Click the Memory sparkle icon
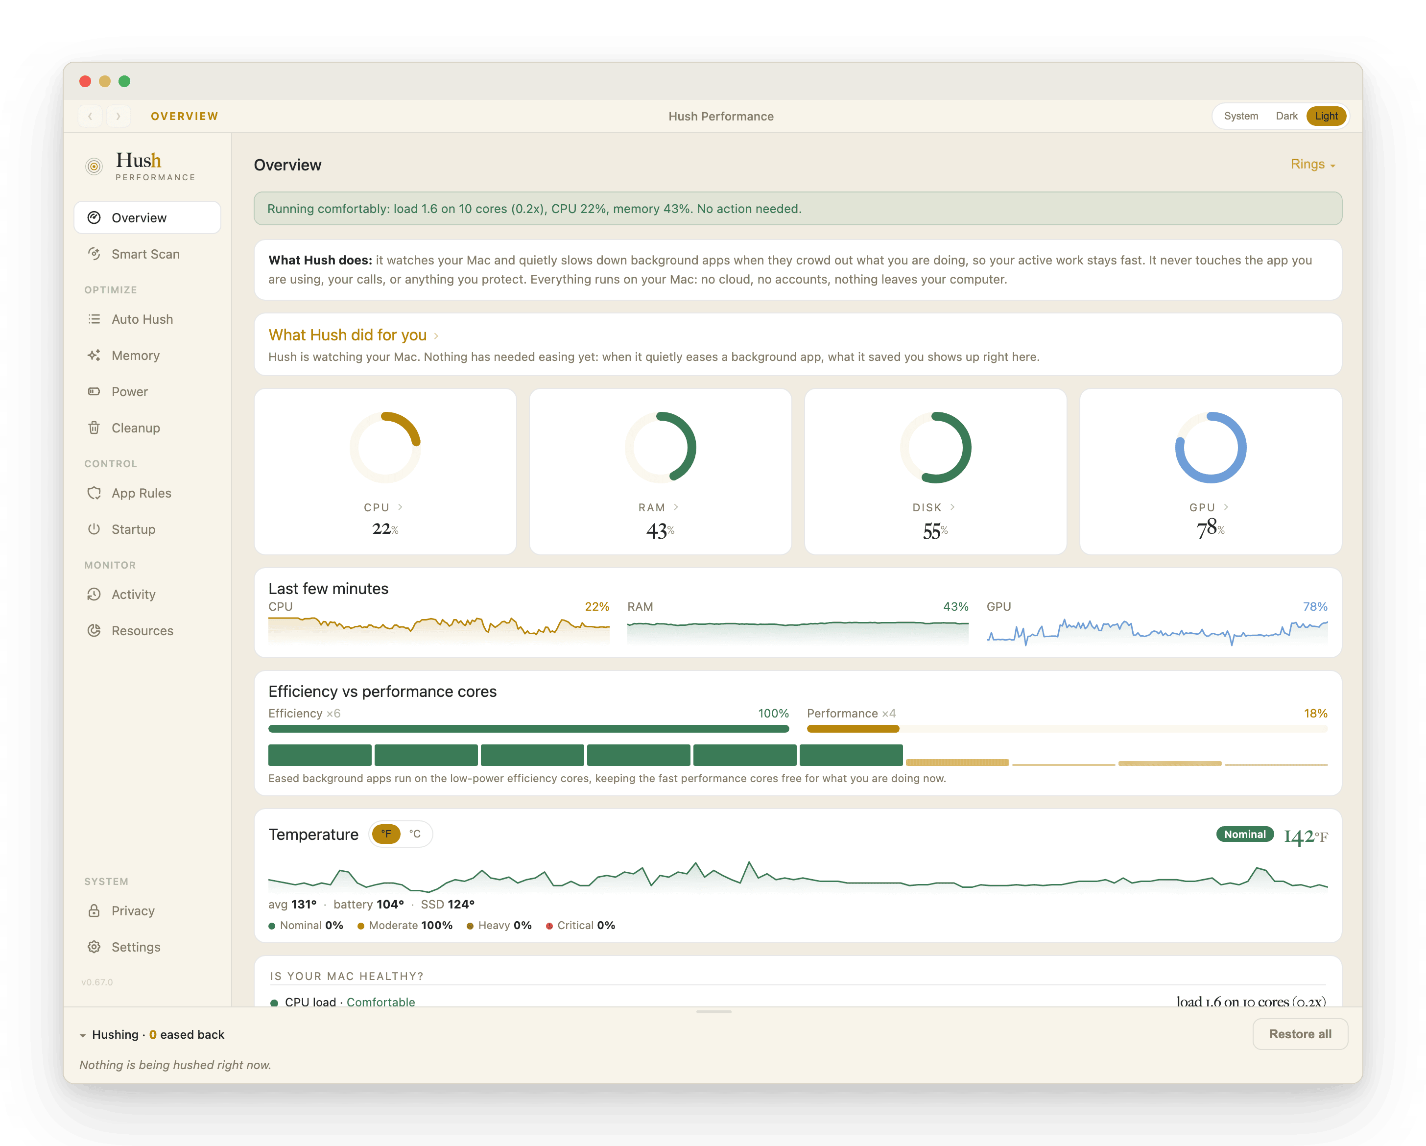The height and width of the screenshot is (1146, 1426). pyautogui.click(x=94, y=356)
